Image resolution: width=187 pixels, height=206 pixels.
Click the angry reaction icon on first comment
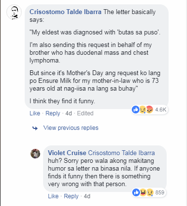click(149, 110)
